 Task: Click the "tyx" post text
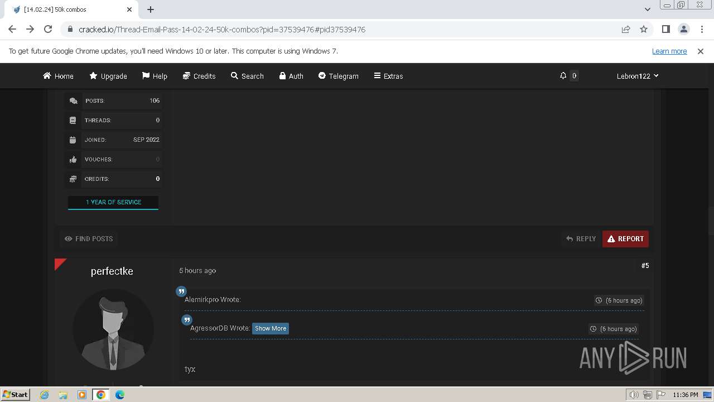pos(190,369)
